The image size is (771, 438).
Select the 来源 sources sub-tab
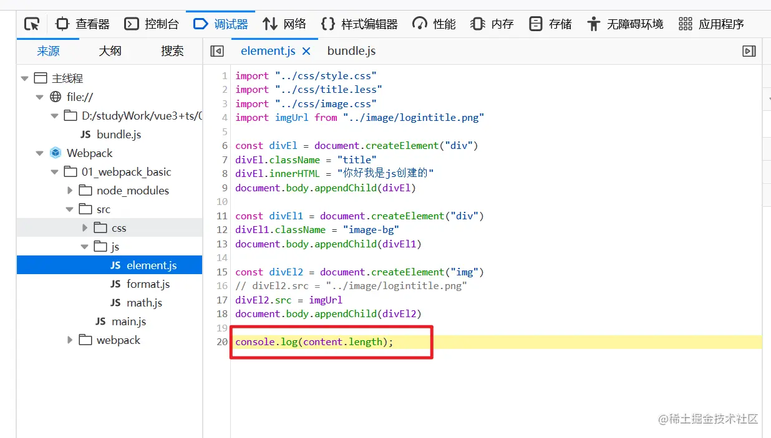(x=48, y=51)
